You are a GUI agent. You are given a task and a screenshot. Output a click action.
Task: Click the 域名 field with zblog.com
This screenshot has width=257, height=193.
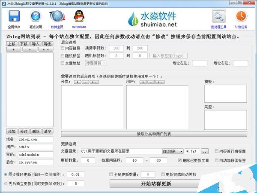36,139
